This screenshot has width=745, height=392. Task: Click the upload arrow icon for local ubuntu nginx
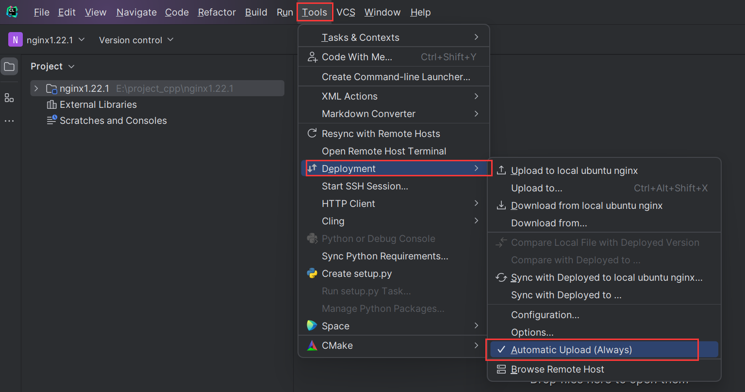coord(501,170)
